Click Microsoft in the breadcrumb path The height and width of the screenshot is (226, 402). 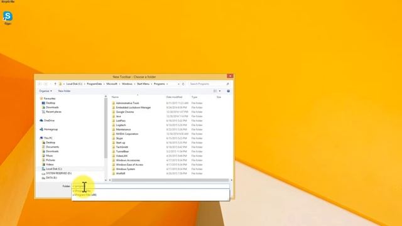coord(112,83)
